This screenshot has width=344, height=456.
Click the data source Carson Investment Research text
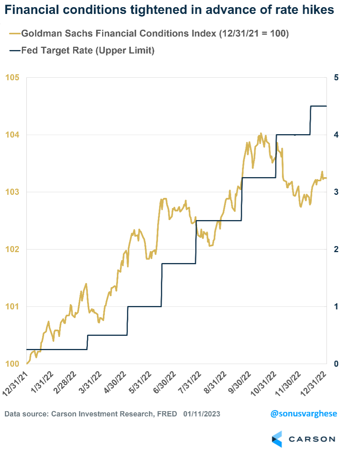tap(90, 414)
